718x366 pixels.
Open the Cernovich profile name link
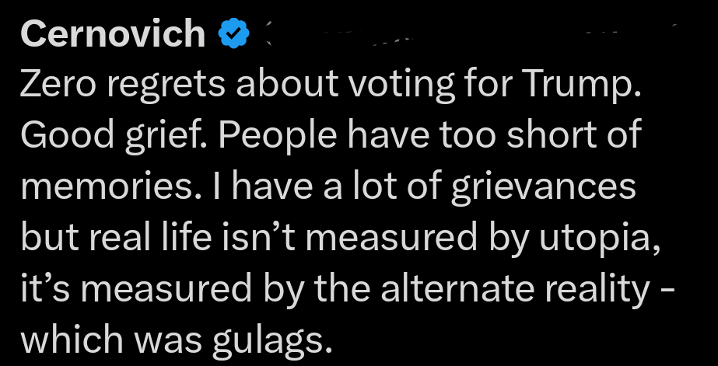tap(113, 33)
